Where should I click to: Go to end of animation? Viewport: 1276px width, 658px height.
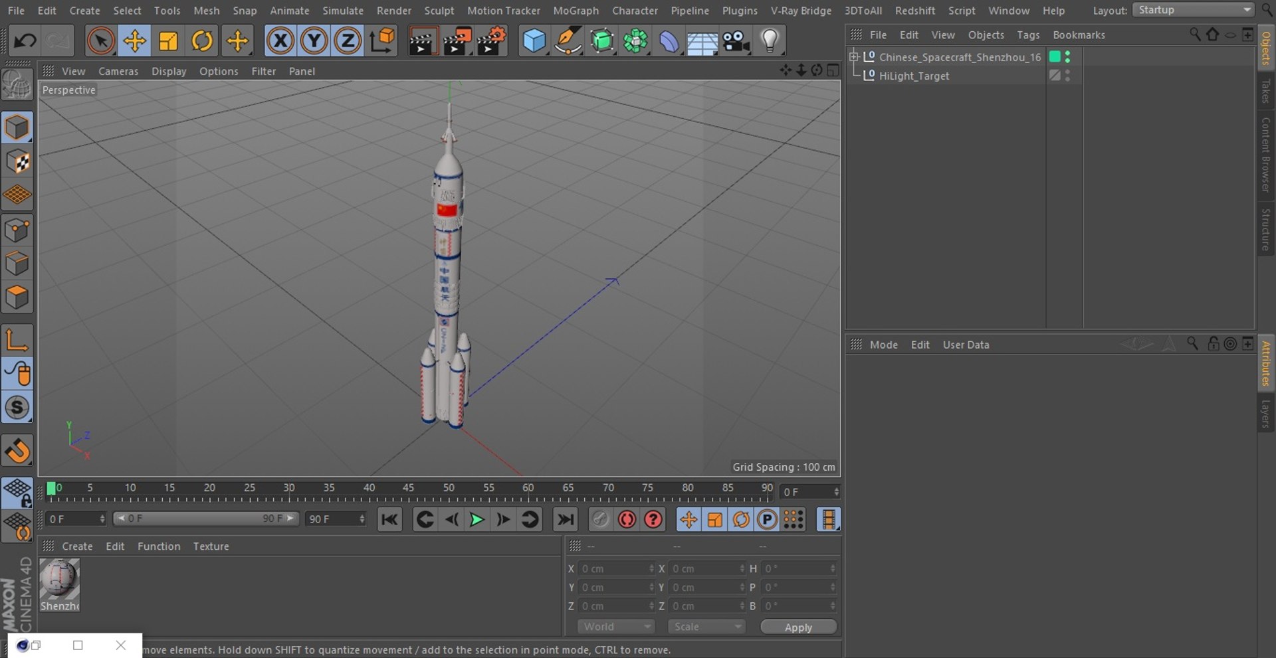click(566, 519)
